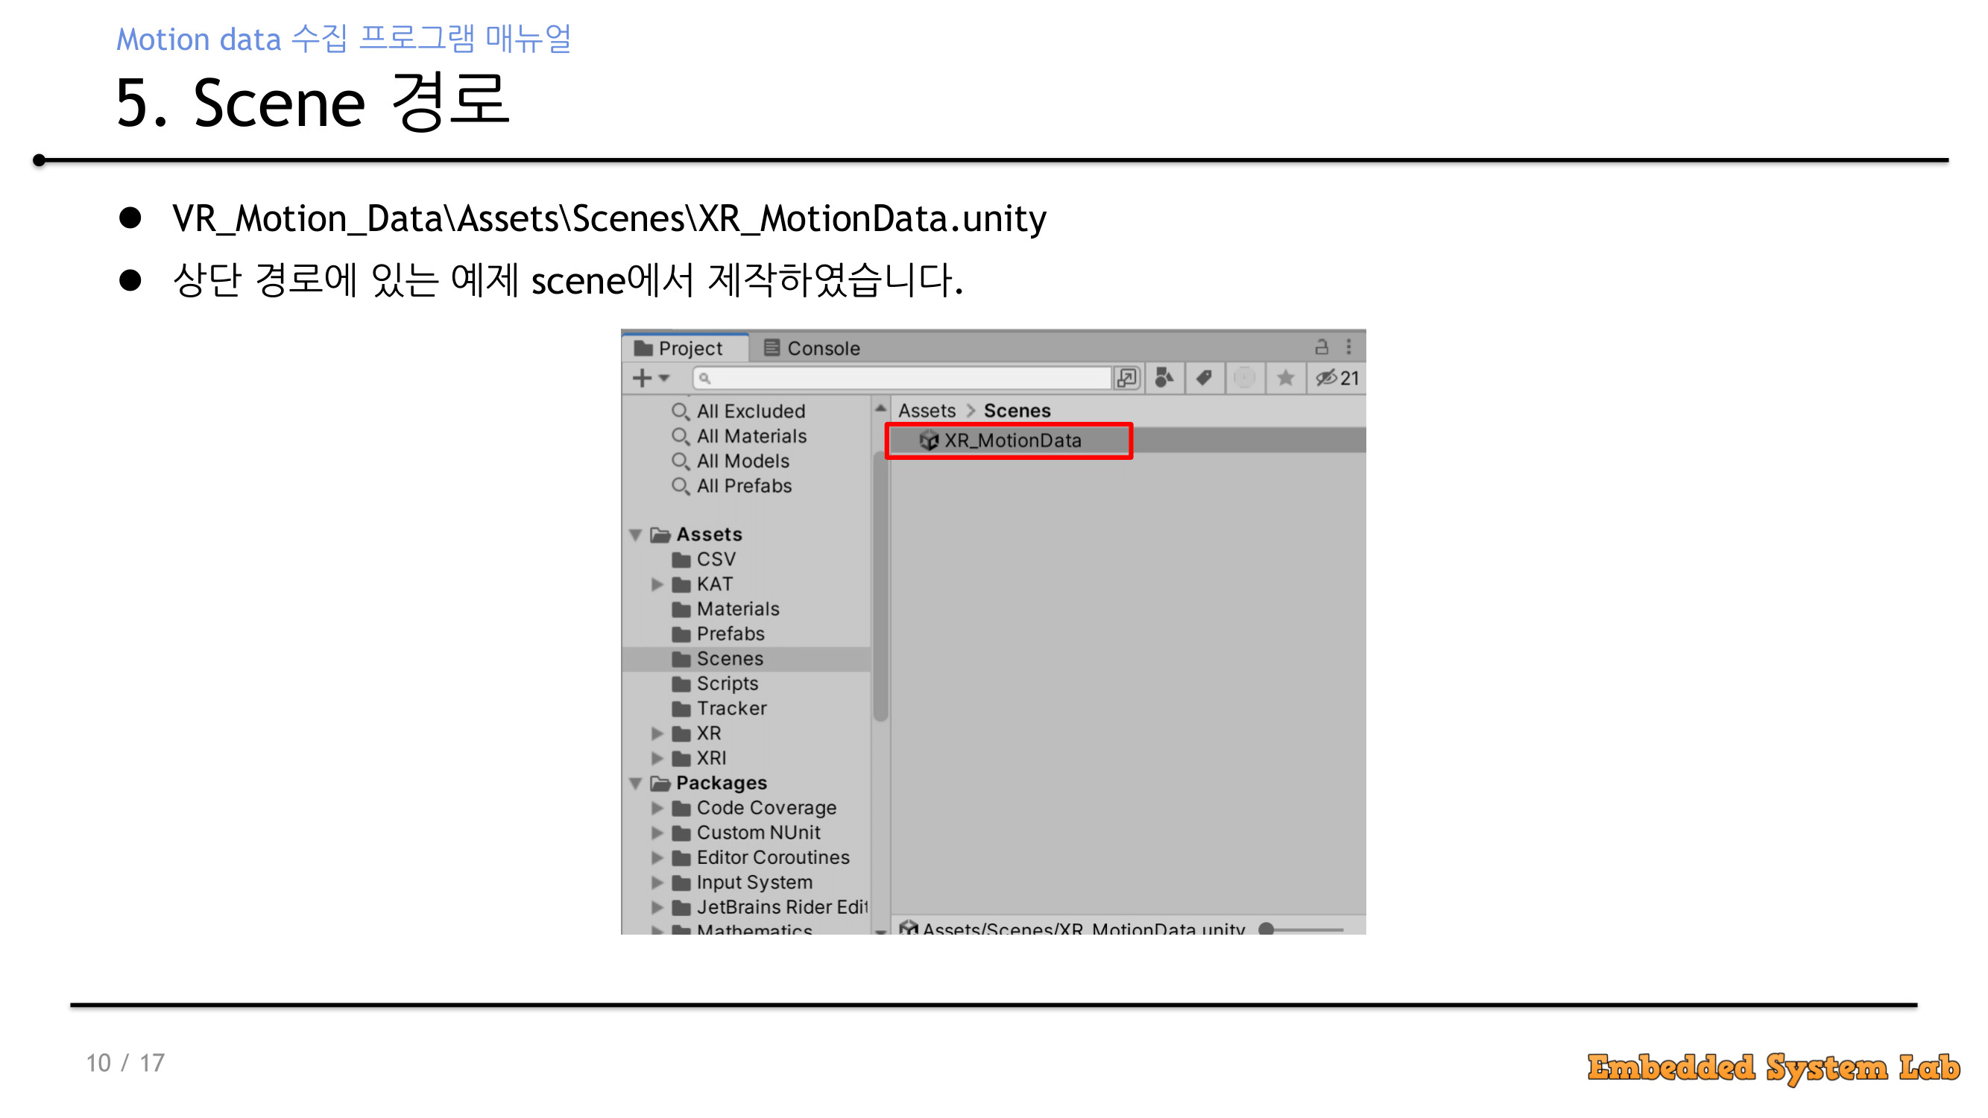Click the disabled import log icon

tap(1244, 378)
